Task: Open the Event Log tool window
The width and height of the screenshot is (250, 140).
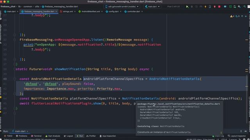Action: coord(218,136)
